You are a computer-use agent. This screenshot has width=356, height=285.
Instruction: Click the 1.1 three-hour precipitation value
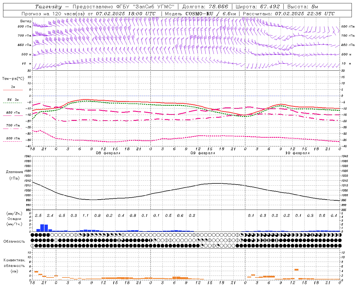85,216
